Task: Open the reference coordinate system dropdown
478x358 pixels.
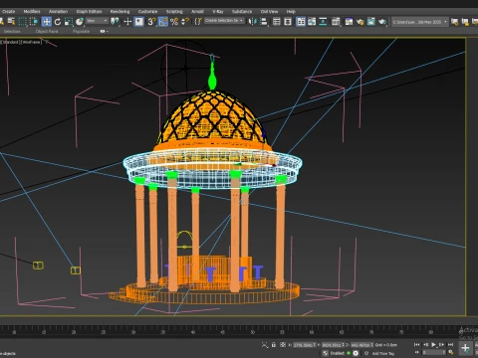Action: coord(97,21)
